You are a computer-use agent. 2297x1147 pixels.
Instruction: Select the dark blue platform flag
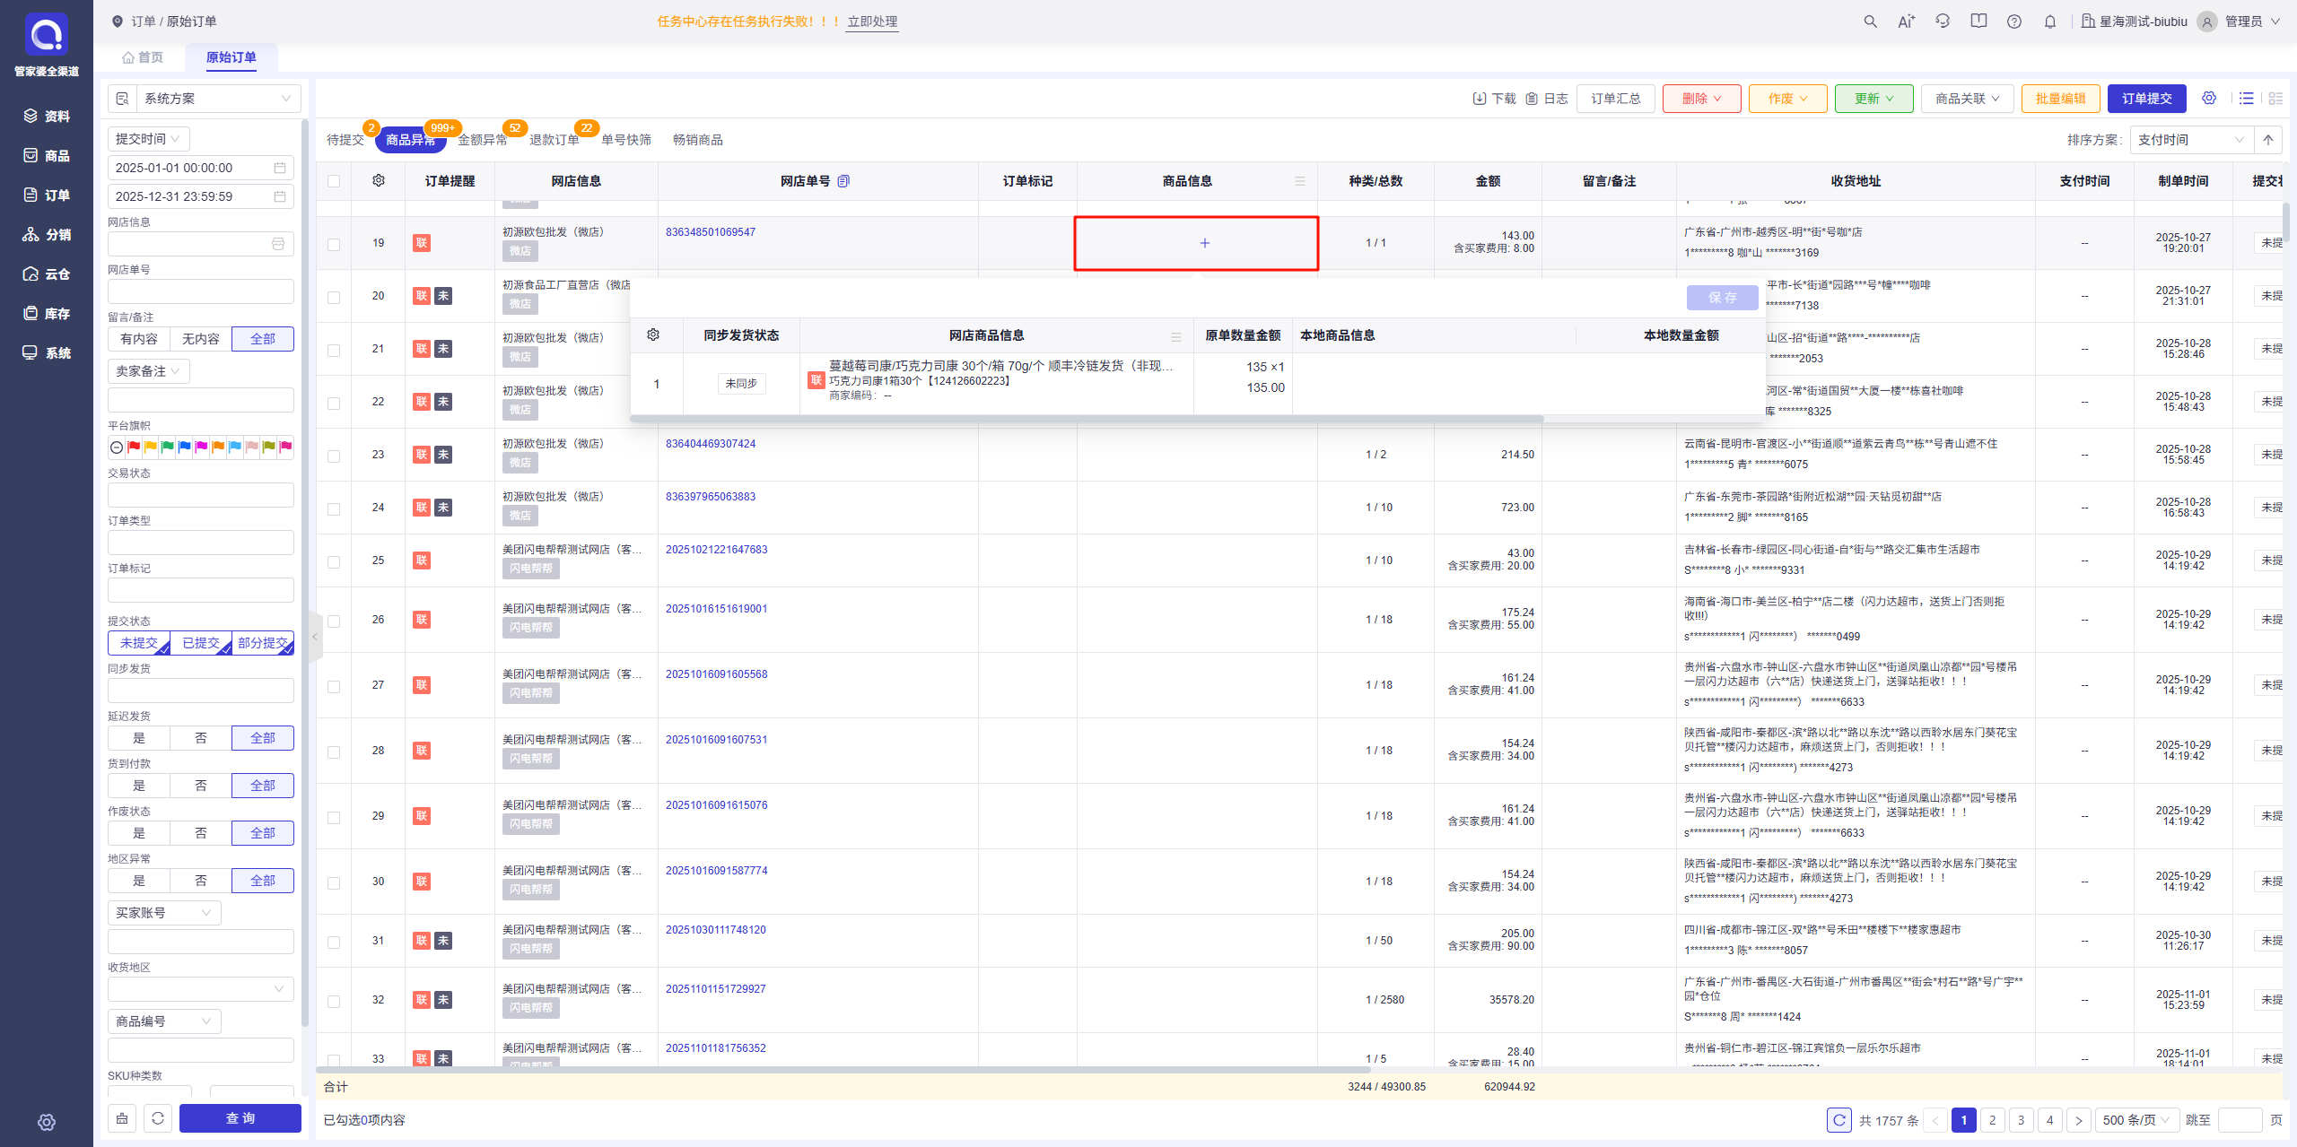coord(185,448)
